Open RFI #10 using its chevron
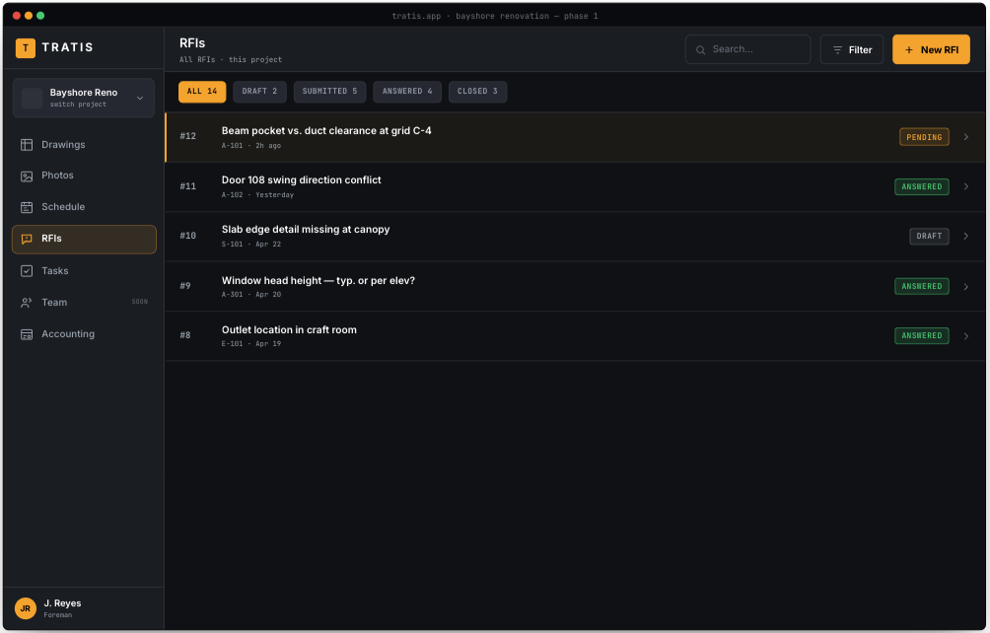 coord(966,236)
